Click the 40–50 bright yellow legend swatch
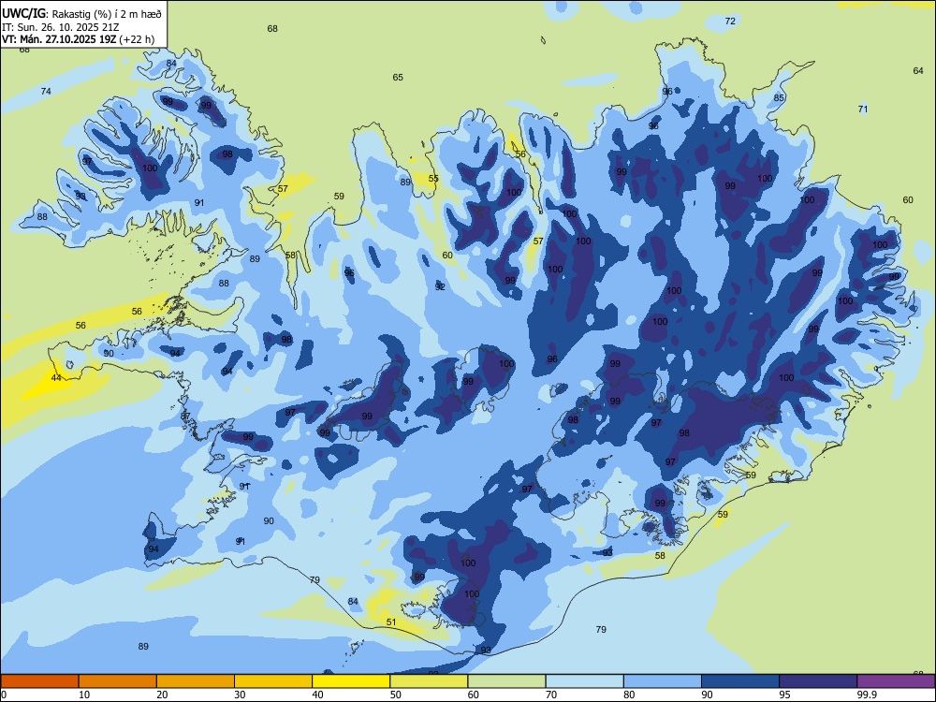Viewport: 936px width, 702px height. [351, 681]
